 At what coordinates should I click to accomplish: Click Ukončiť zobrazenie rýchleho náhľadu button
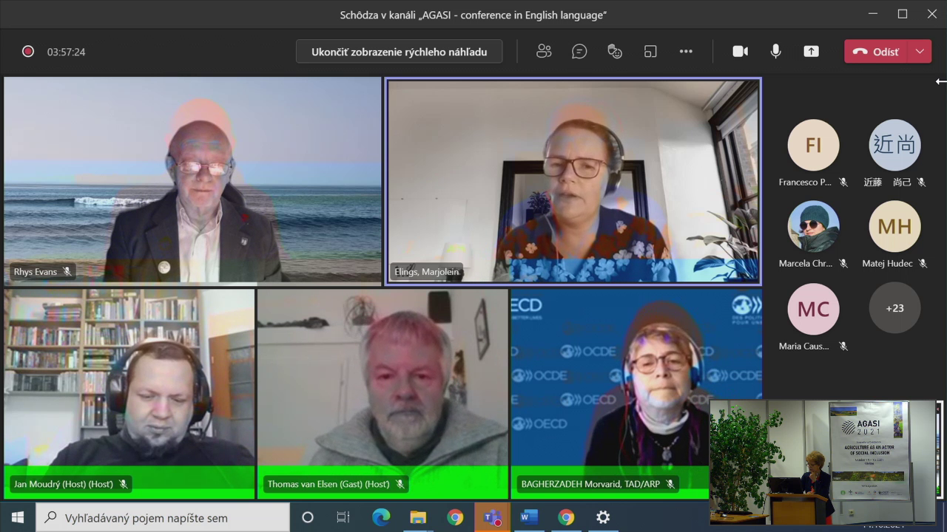(x=399, y=52)
